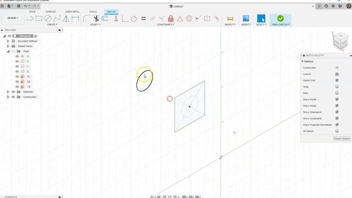This screenshot has width=352, height=198.
Task: Toggle Construction mode in Sketch Palette
Action: click(x=337, y=68)
